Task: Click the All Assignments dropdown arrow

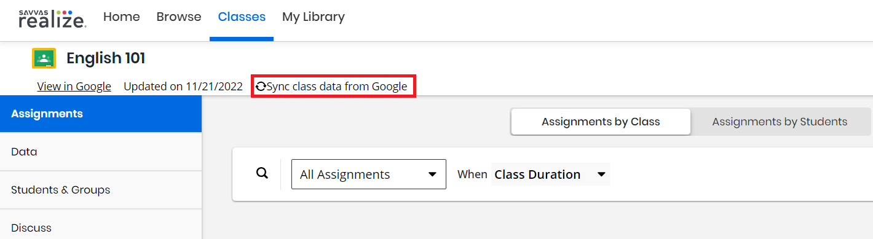Action: tap(432, 174)
